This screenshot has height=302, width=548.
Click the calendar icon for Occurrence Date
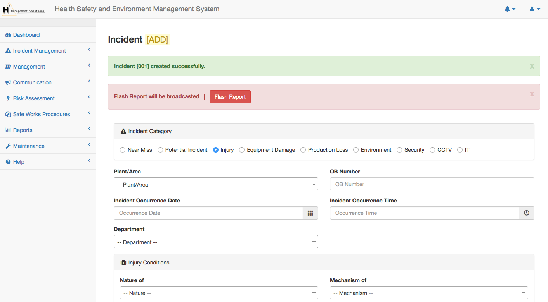point(310,213)
